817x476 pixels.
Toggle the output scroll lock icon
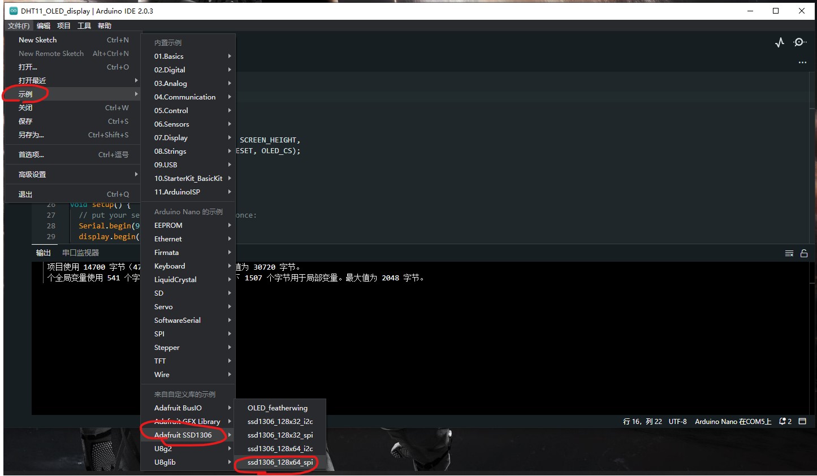(x=804, y=253)
